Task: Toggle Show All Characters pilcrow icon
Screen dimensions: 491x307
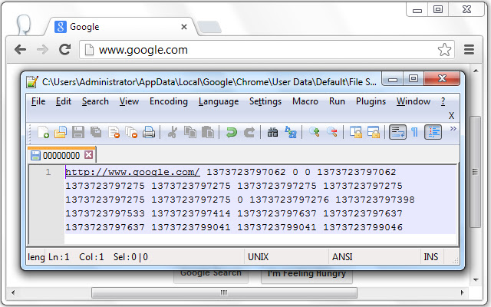Action: 414,132
